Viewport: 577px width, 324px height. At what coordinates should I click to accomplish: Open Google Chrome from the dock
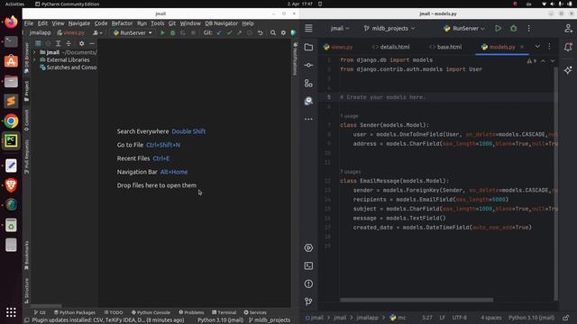pyautogui.click(x=11, y=121)
